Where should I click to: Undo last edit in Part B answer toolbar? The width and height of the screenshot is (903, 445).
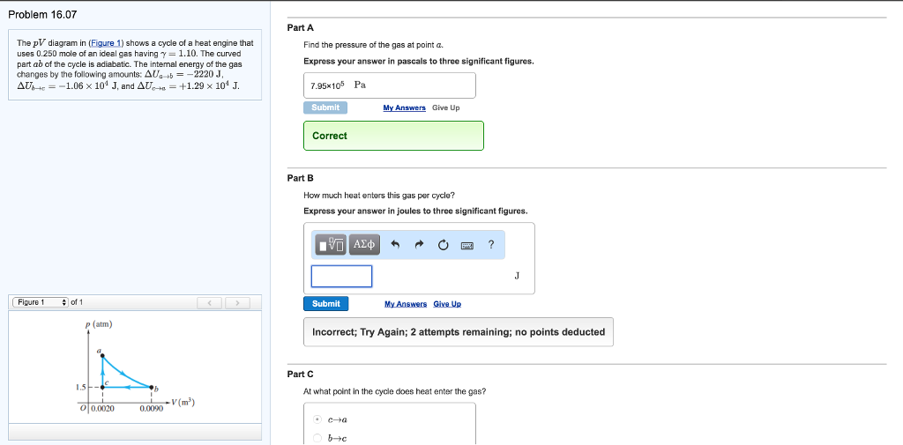395,245
